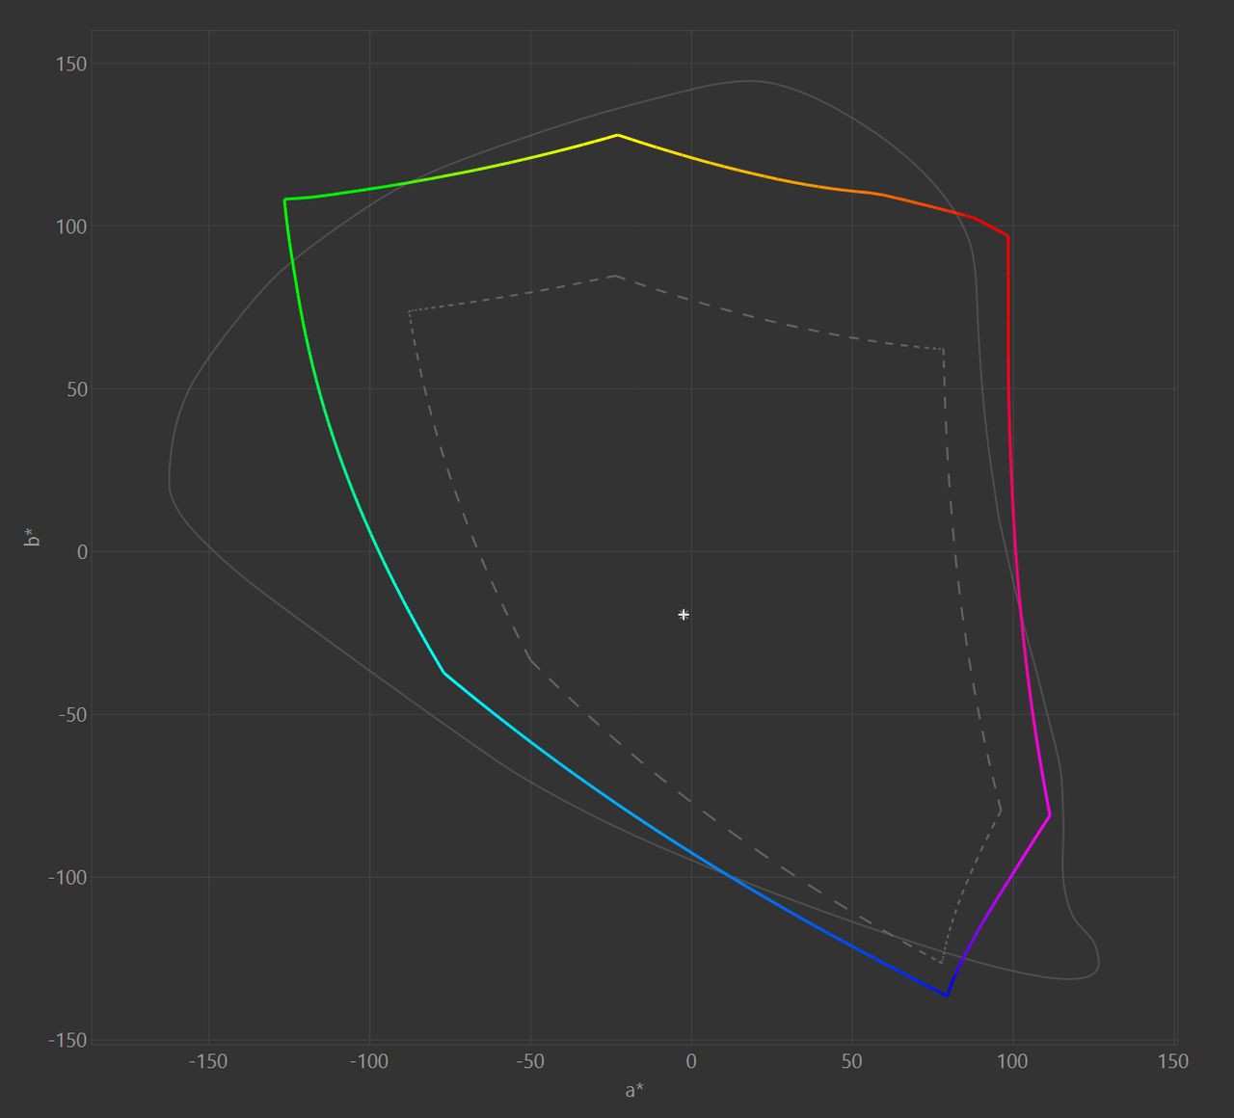Click the bottom vertex of dashed gamut outline
Screen dimensions: 1234x1118
click(941, 962)
